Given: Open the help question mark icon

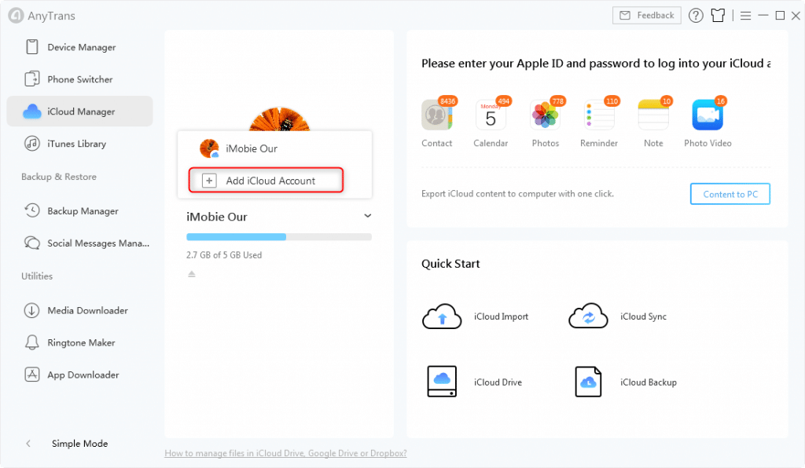Looking at the screenshot, I should pyautogui.click(x=696, y=16).
